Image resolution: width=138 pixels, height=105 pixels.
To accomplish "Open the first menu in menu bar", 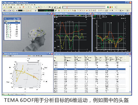I will (x=3, y=5).
